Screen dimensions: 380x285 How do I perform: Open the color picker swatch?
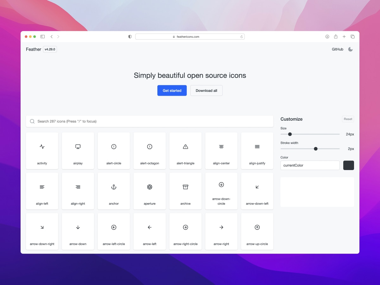(x=348, y=165)
